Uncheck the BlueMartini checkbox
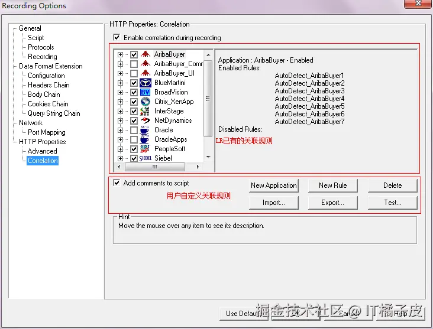The height and width of the screenshot is (329, 433). (x=134, y=83)
